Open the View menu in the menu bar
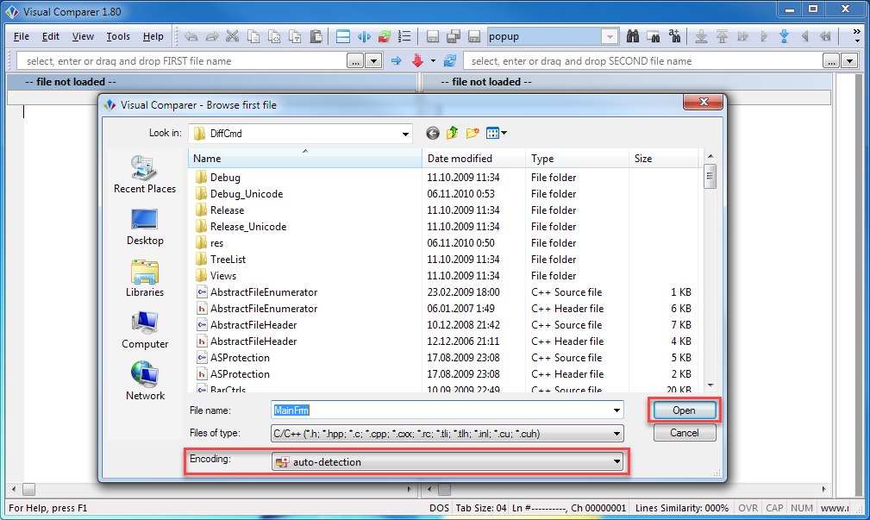 (x=83, y=37)
